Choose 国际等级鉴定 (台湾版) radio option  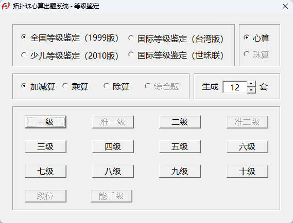pos(176,39)
